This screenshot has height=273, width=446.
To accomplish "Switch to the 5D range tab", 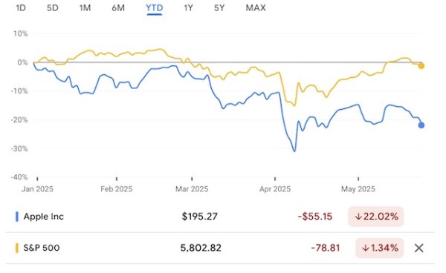I will pos(53,8).
